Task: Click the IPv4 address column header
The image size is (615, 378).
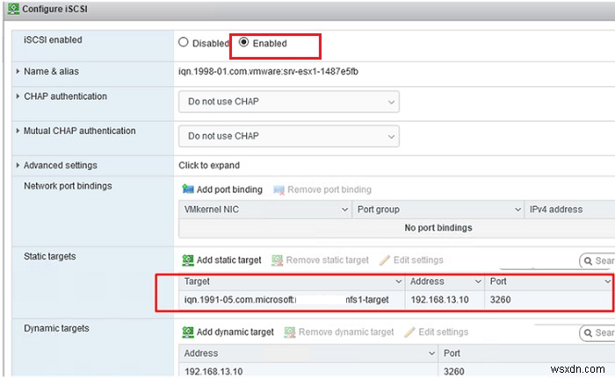Action: pyautogui.click(x=569, y=210)
